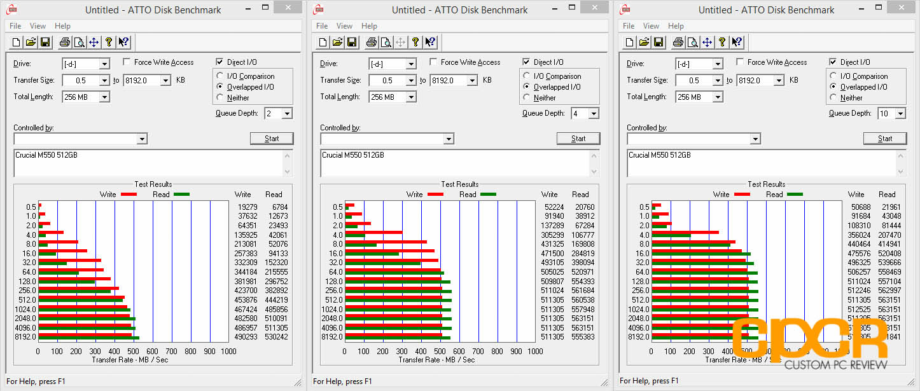The image size is (920, 391).
Task: Select Overlapped I/O radio in middle window
Action: (x=527, y=87)
